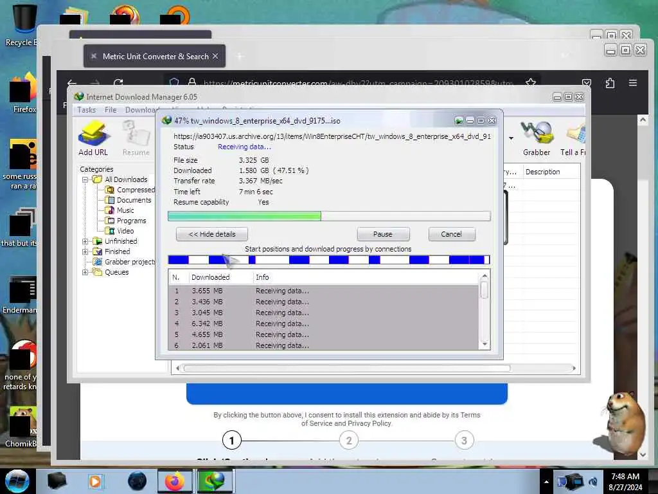Open Firefox hamburger application menu
This screenshot has height=494, width=658.
tap(633, 83)
